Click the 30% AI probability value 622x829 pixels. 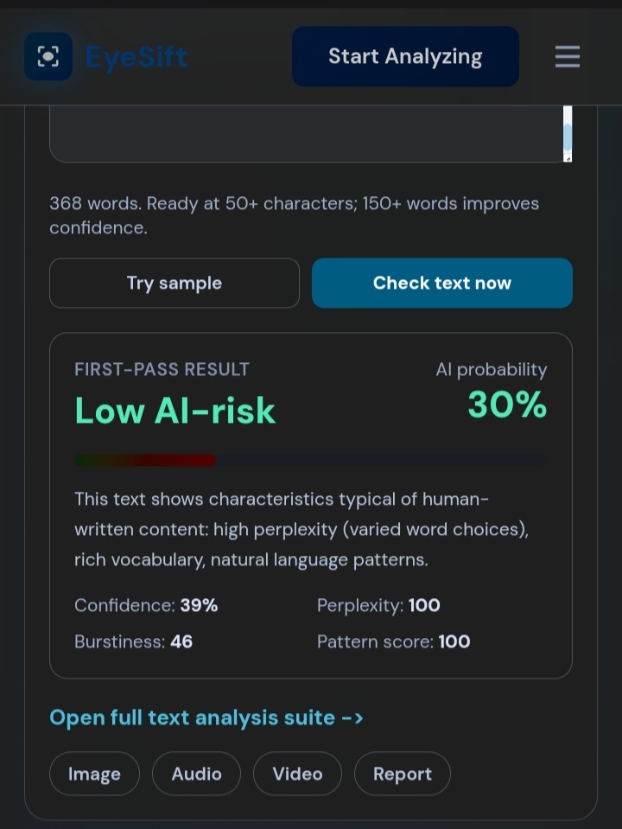pos(507,405)
